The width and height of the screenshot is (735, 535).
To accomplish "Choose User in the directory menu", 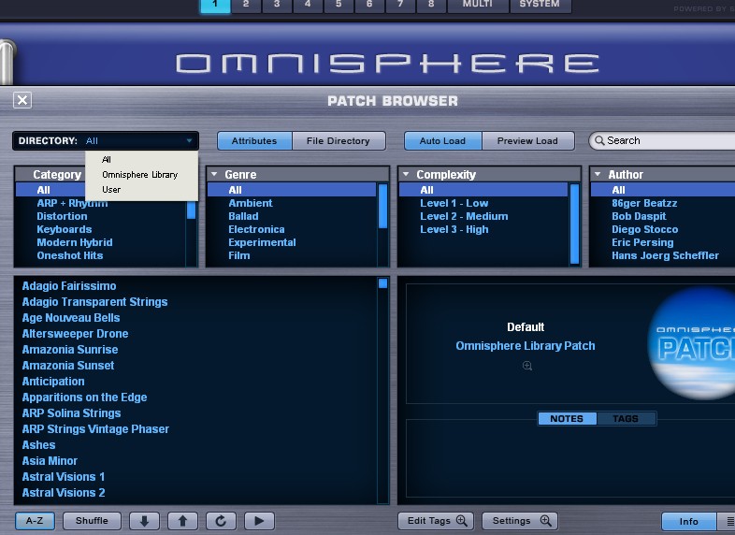I will (111, 190).
